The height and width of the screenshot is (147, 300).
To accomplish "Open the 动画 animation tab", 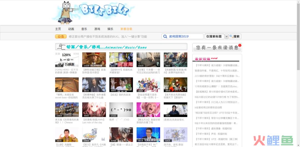I will pyautogui.click(x=71, y=29).
